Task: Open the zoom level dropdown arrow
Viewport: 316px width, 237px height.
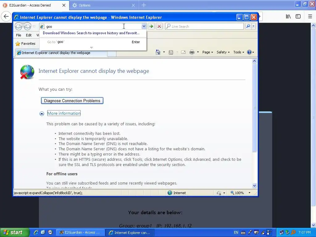Action: (x=249, y=193)
